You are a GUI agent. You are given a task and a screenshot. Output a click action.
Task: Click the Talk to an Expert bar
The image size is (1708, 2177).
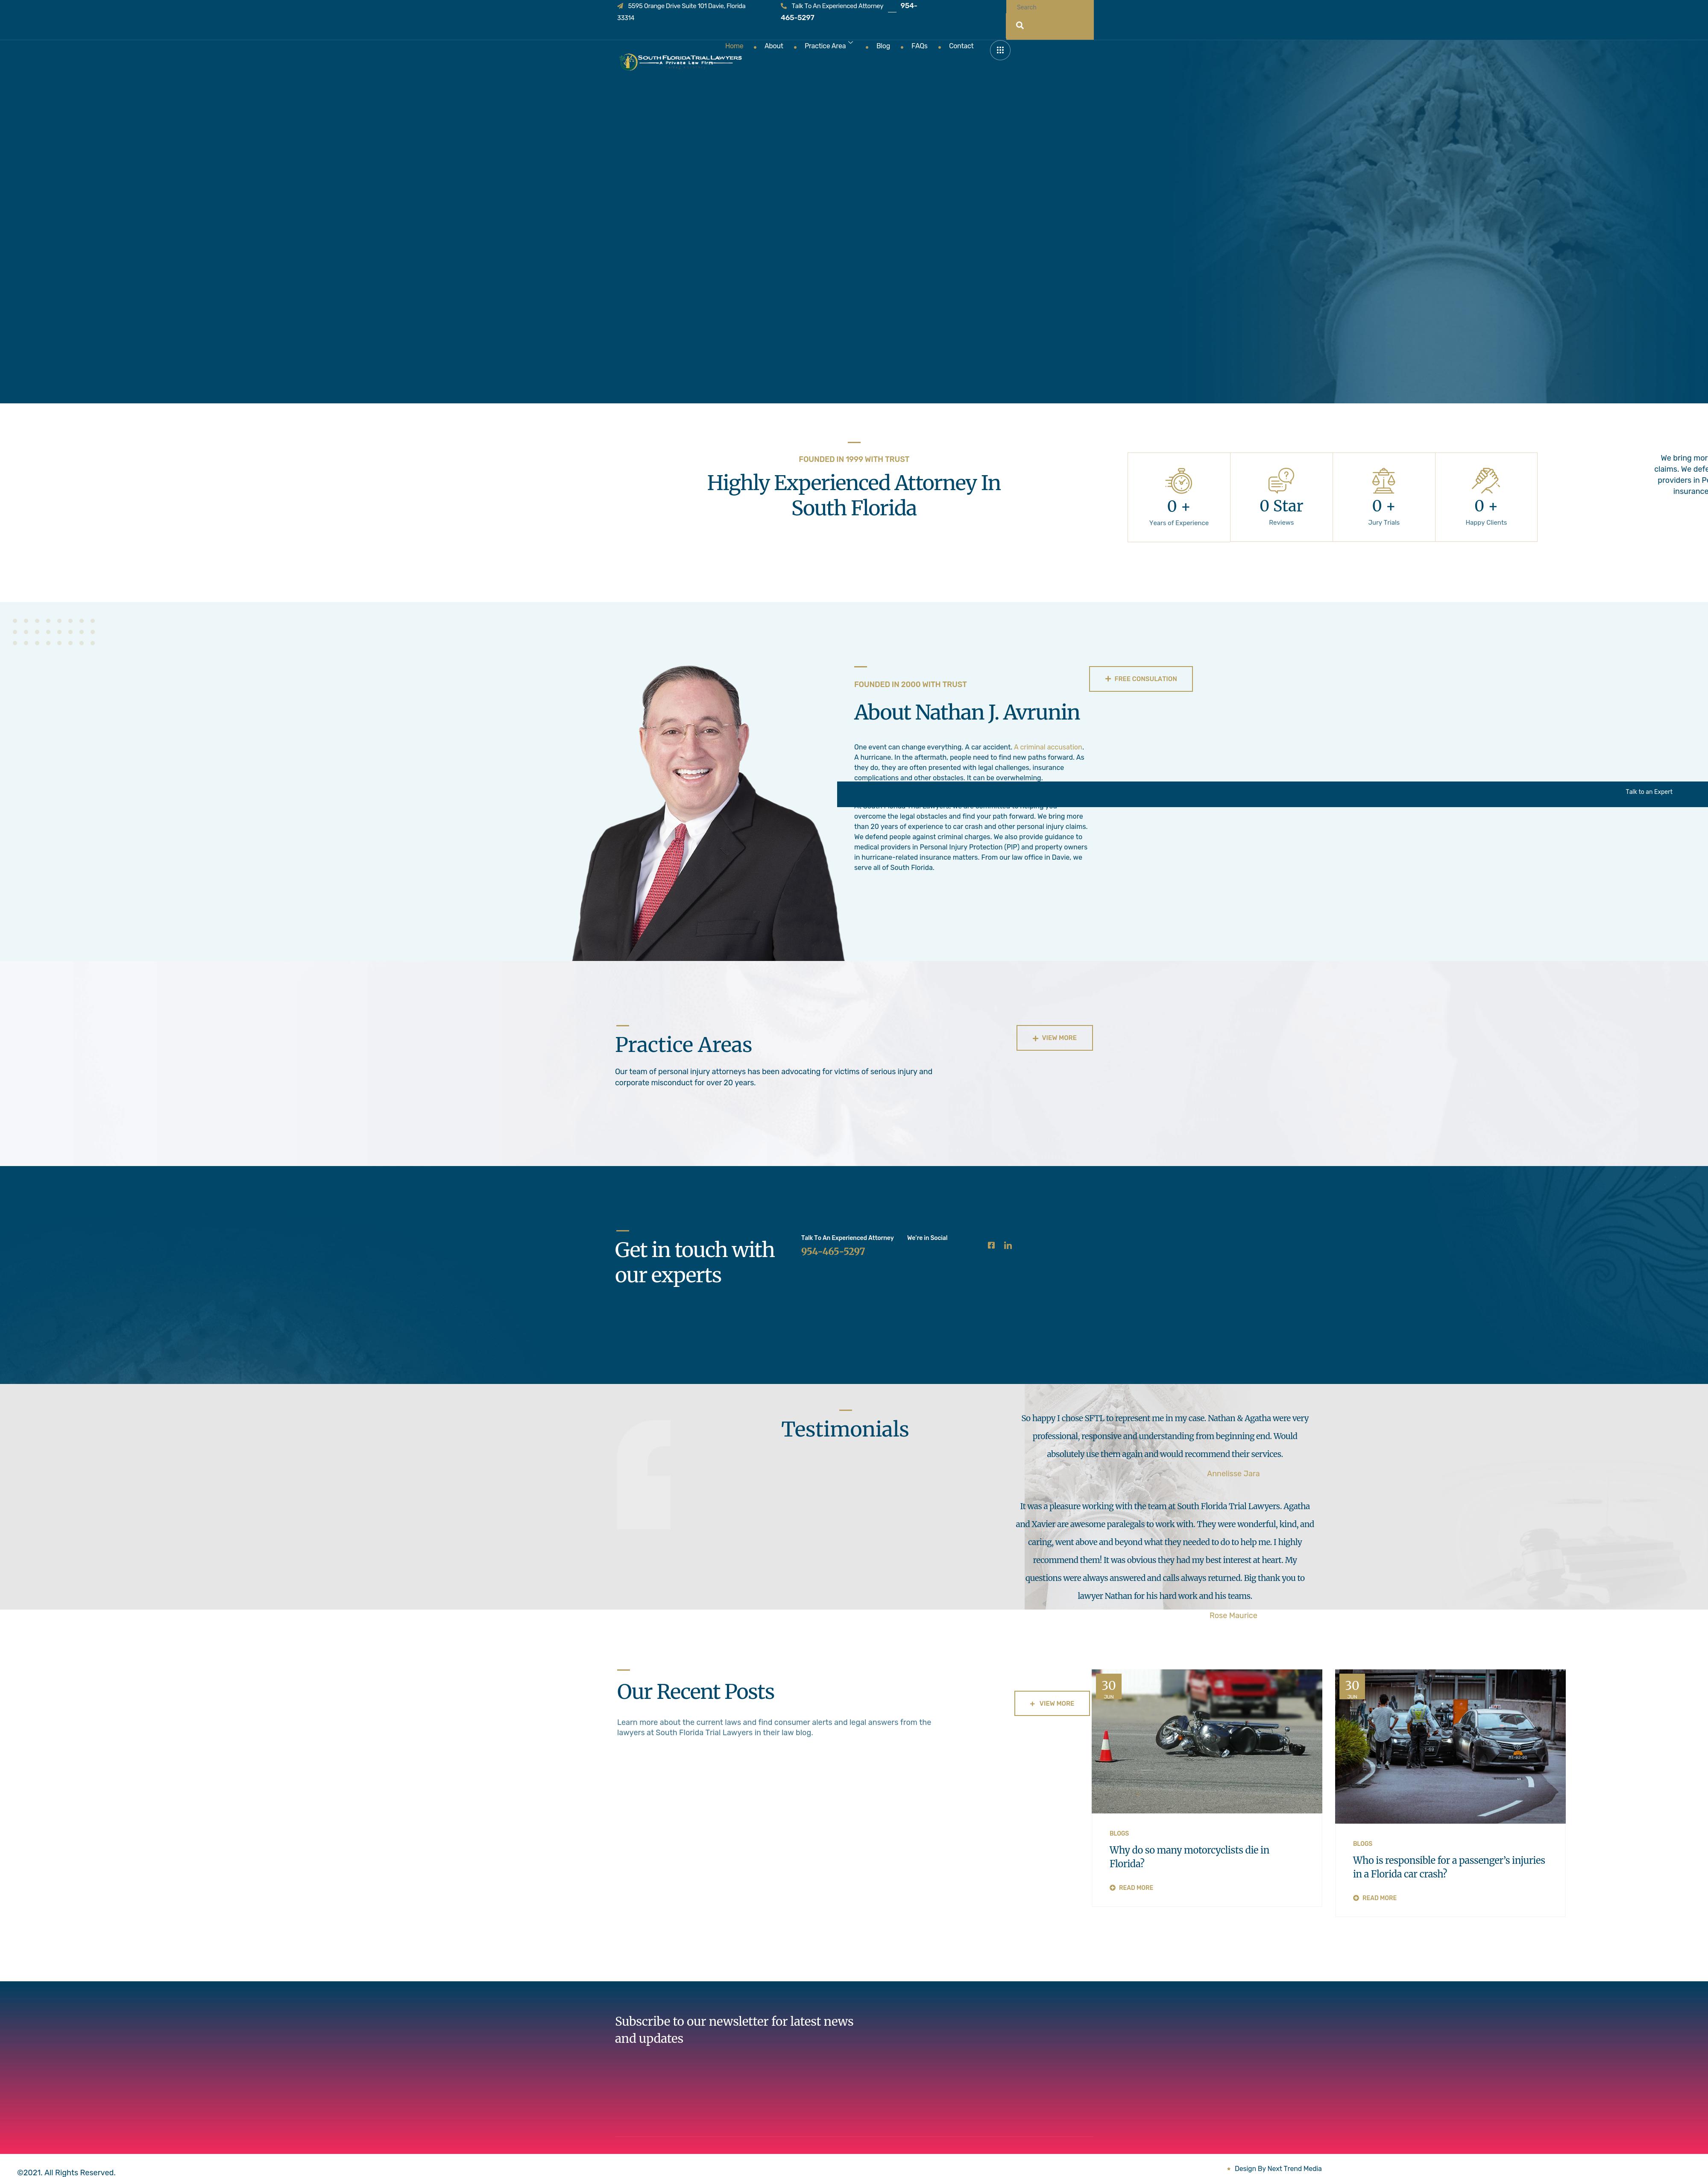pos(1272,794)
